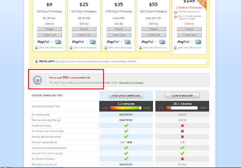
Task: Click red X for Downloads start without delay
Action: [182, 131]
